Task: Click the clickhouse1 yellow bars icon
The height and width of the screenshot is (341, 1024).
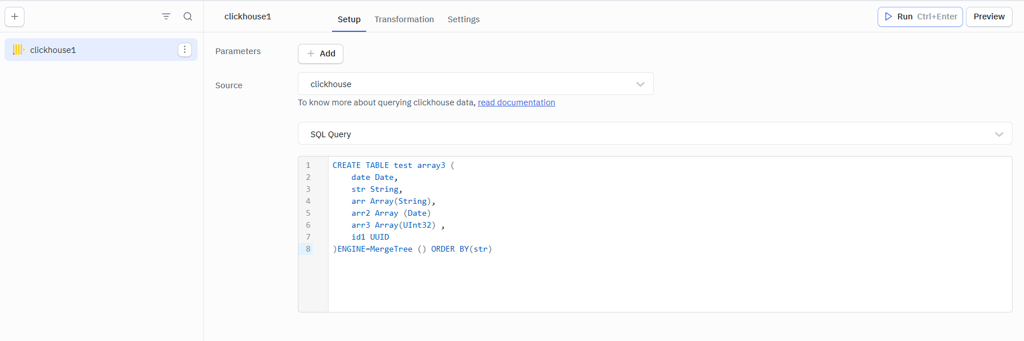Action: pos(18,50)
